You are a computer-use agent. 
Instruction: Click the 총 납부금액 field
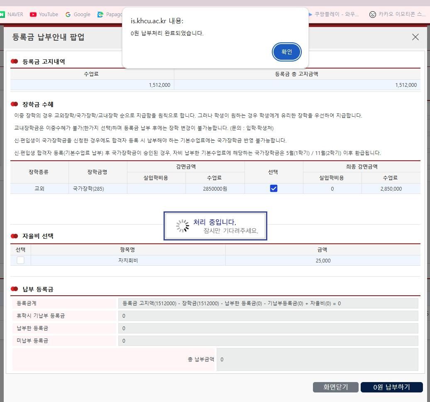[x=317, y=359]
